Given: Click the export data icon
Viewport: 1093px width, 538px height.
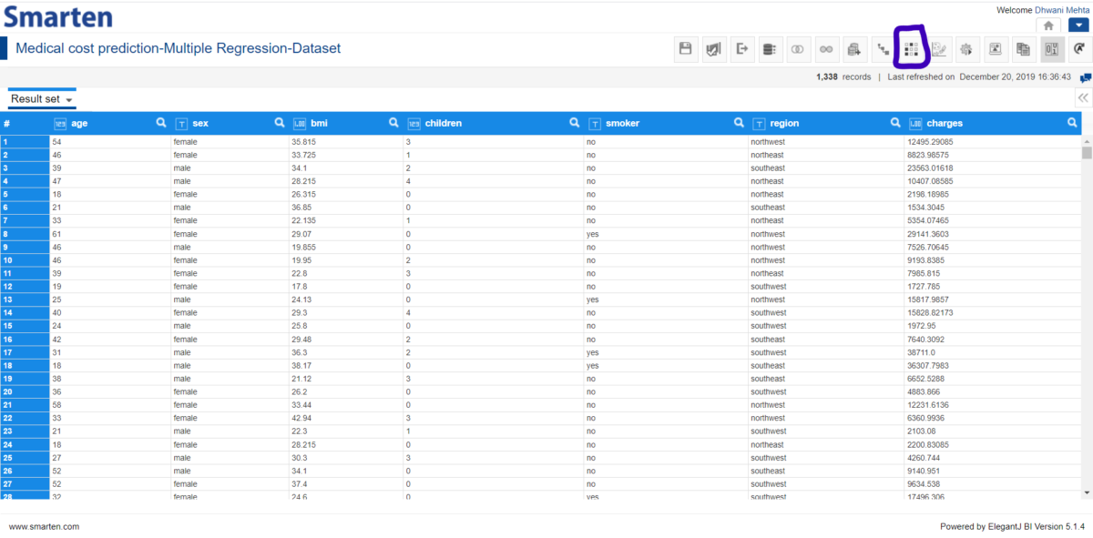Looking at the screenshot, I should (x=741, y=49).
